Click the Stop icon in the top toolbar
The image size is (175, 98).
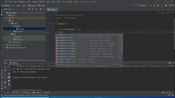coord(162,5)
